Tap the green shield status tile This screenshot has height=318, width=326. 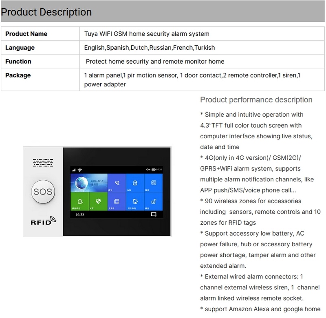tap(98, 201)
